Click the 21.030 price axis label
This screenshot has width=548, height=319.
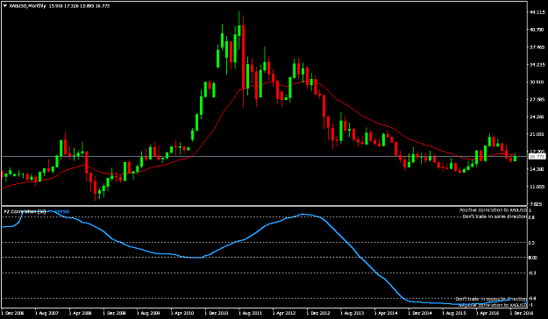[x=537, y=134]
